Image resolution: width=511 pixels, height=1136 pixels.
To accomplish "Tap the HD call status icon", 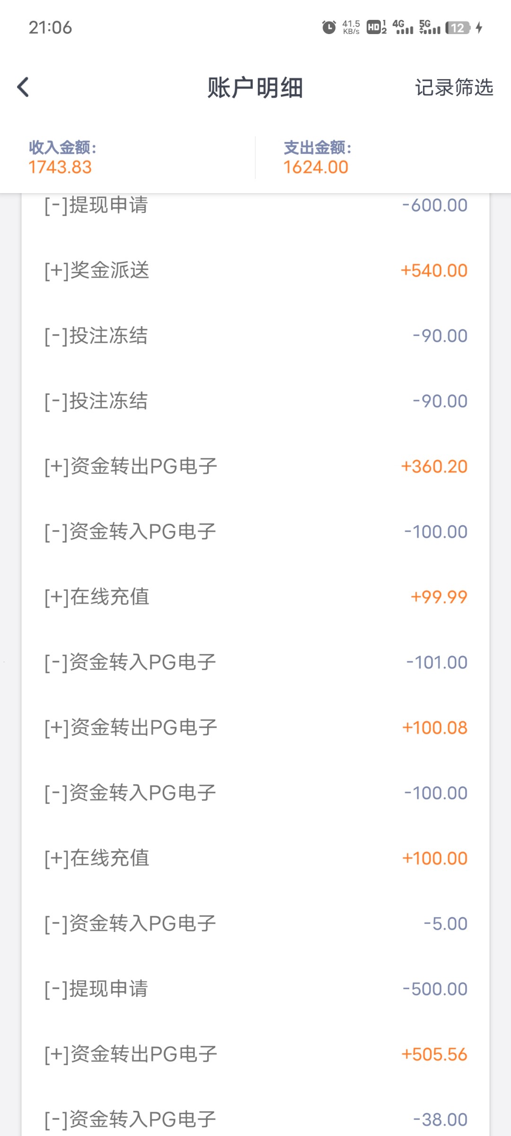I will click(x=377, y=27).
